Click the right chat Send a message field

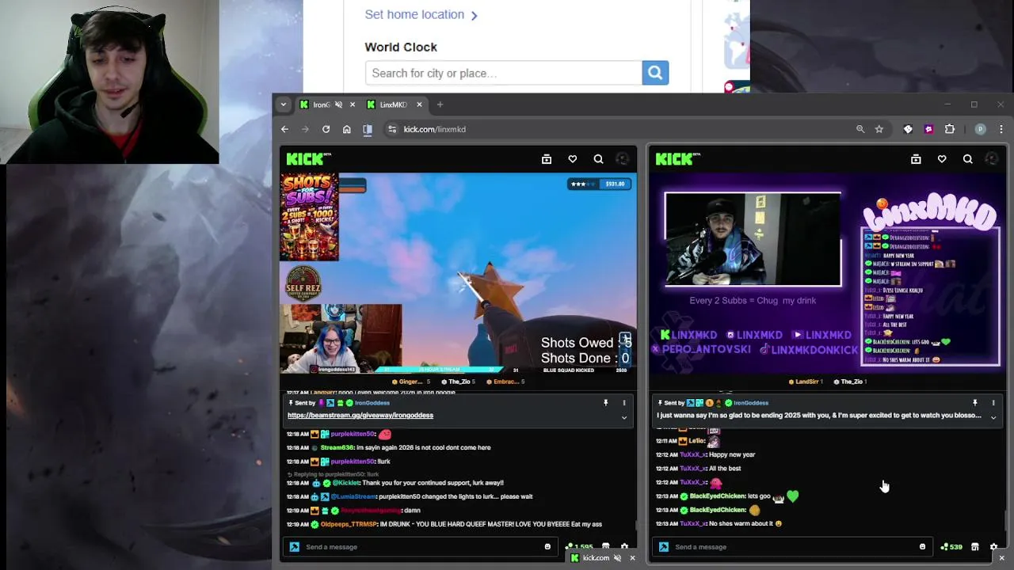tap(792, 547)
